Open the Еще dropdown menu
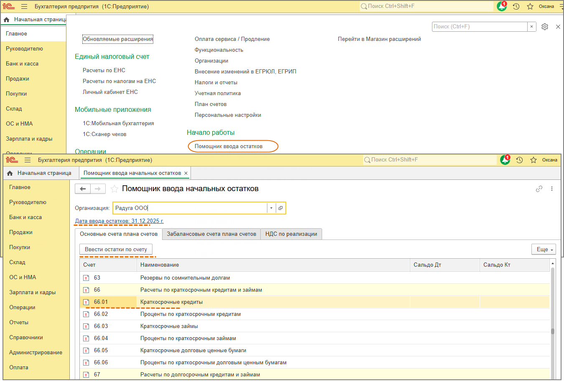The height and width of the screenshot is (381, 564). pyautogui.click(x=544, y=250)
